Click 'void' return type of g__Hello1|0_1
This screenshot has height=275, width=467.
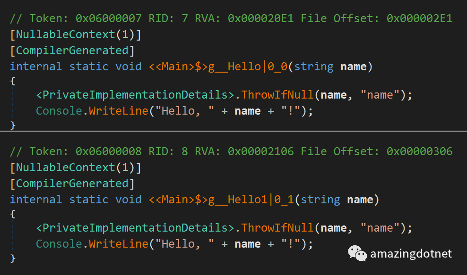tap(129, 200)
